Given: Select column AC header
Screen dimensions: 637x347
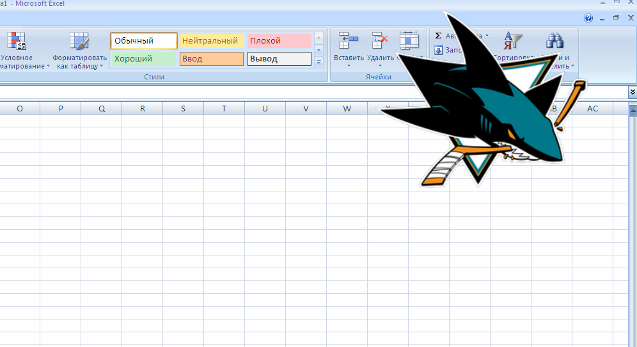Looking at the screenshot, I should pyautogui.click(x=592, y=109).
